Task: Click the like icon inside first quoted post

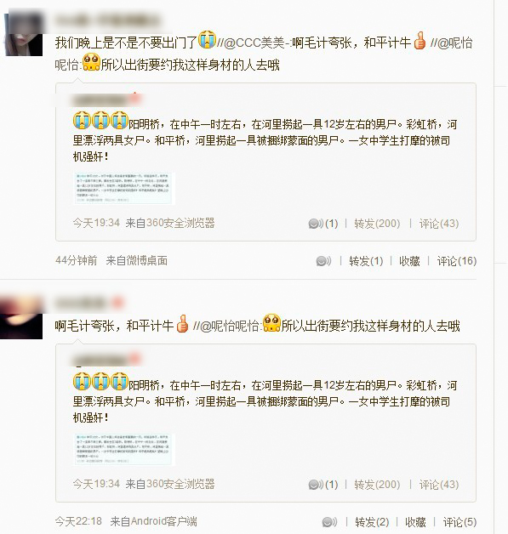Action: point(316,224)
